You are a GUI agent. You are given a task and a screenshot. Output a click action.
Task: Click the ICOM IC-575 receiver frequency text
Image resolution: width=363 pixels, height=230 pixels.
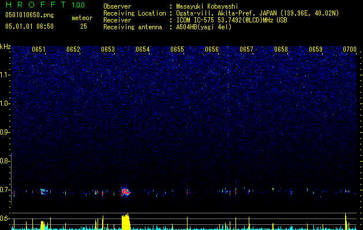pyautogui.click(x=231, y=20)
